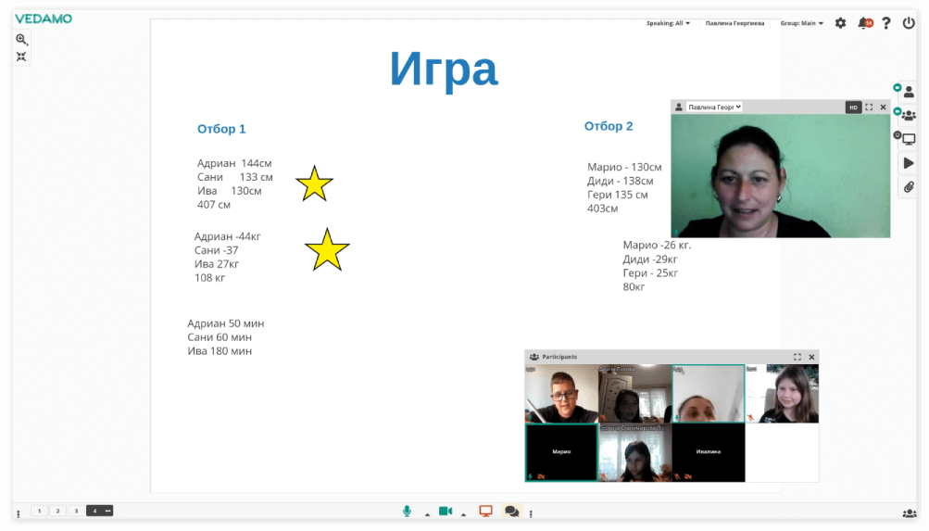Screen dimensions: 929x531
Task: Click the Павлина Георгиева user name in top bar
Action: click(x=734, y=23)
